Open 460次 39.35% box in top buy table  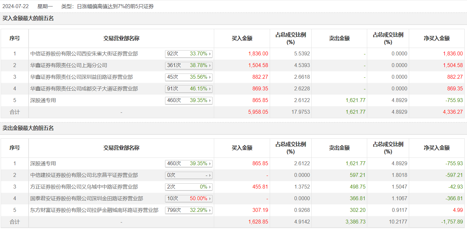(189, 100)
